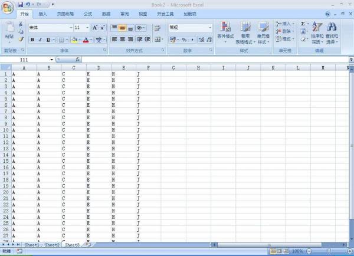This screenshot has height=256, width=354.
Task: Apply yellow fill color bucket
Action: pyautogui.click(x=74, y=40)
